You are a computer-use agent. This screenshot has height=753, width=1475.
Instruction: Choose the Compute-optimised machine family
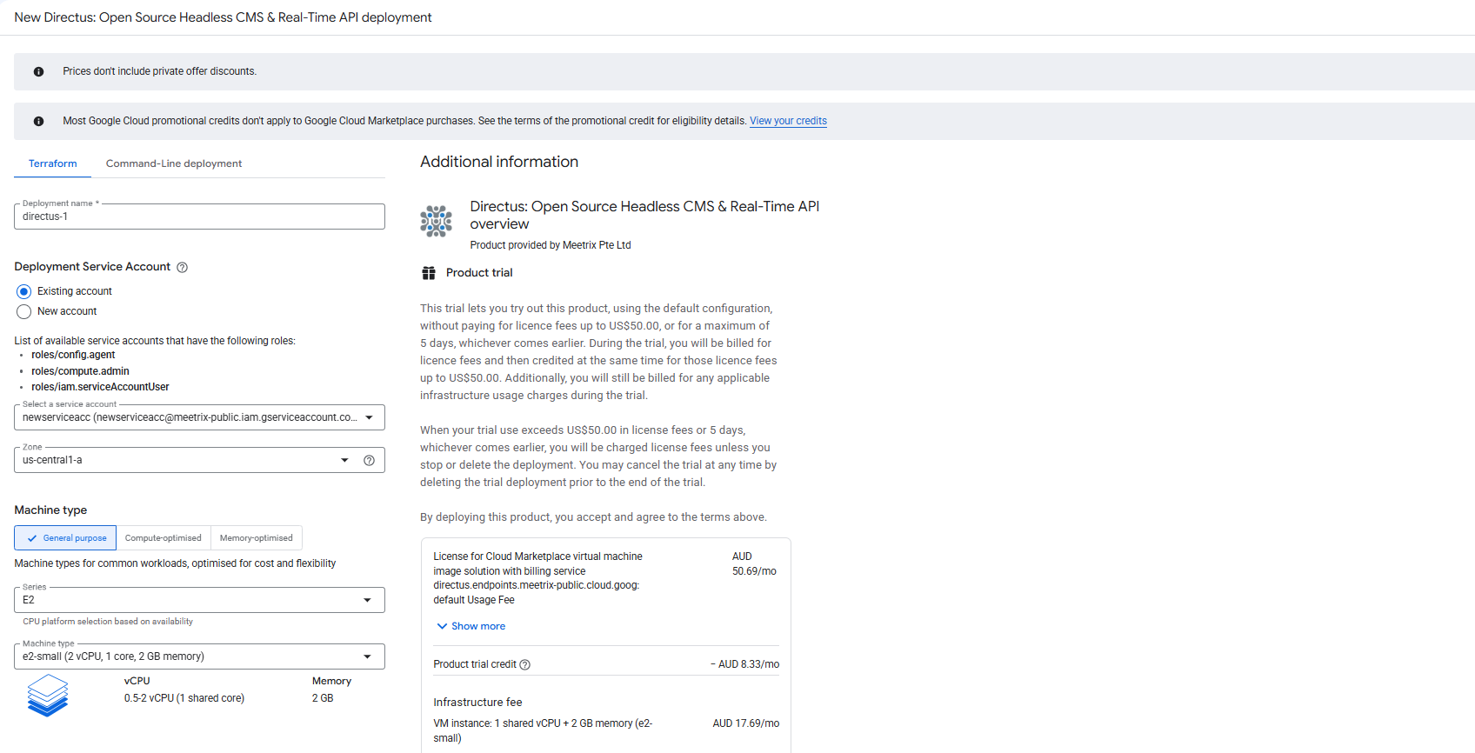tap(164, 538)
